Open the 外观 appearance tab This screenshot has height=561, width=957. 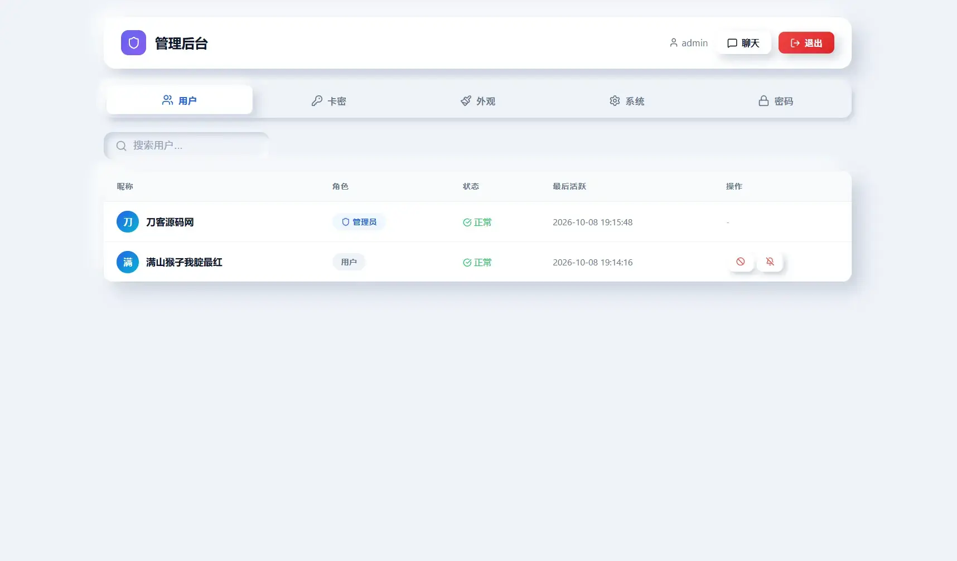478,101
